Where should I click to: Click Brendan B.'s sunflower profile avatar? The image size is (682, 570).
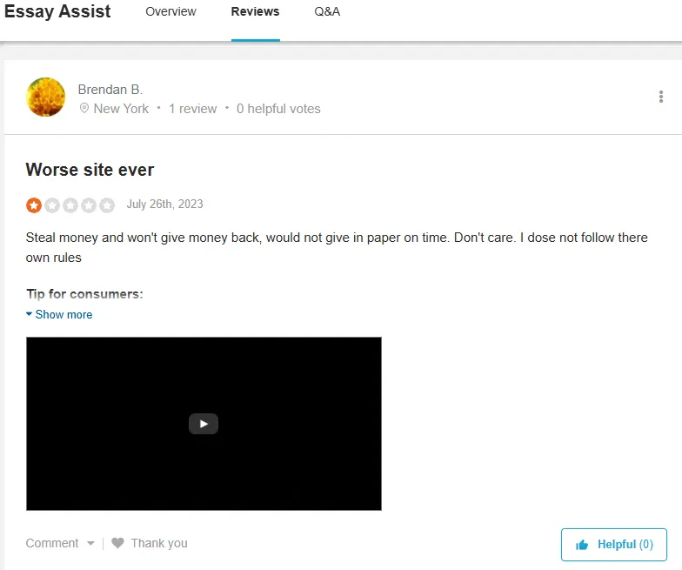coord(45,97)
